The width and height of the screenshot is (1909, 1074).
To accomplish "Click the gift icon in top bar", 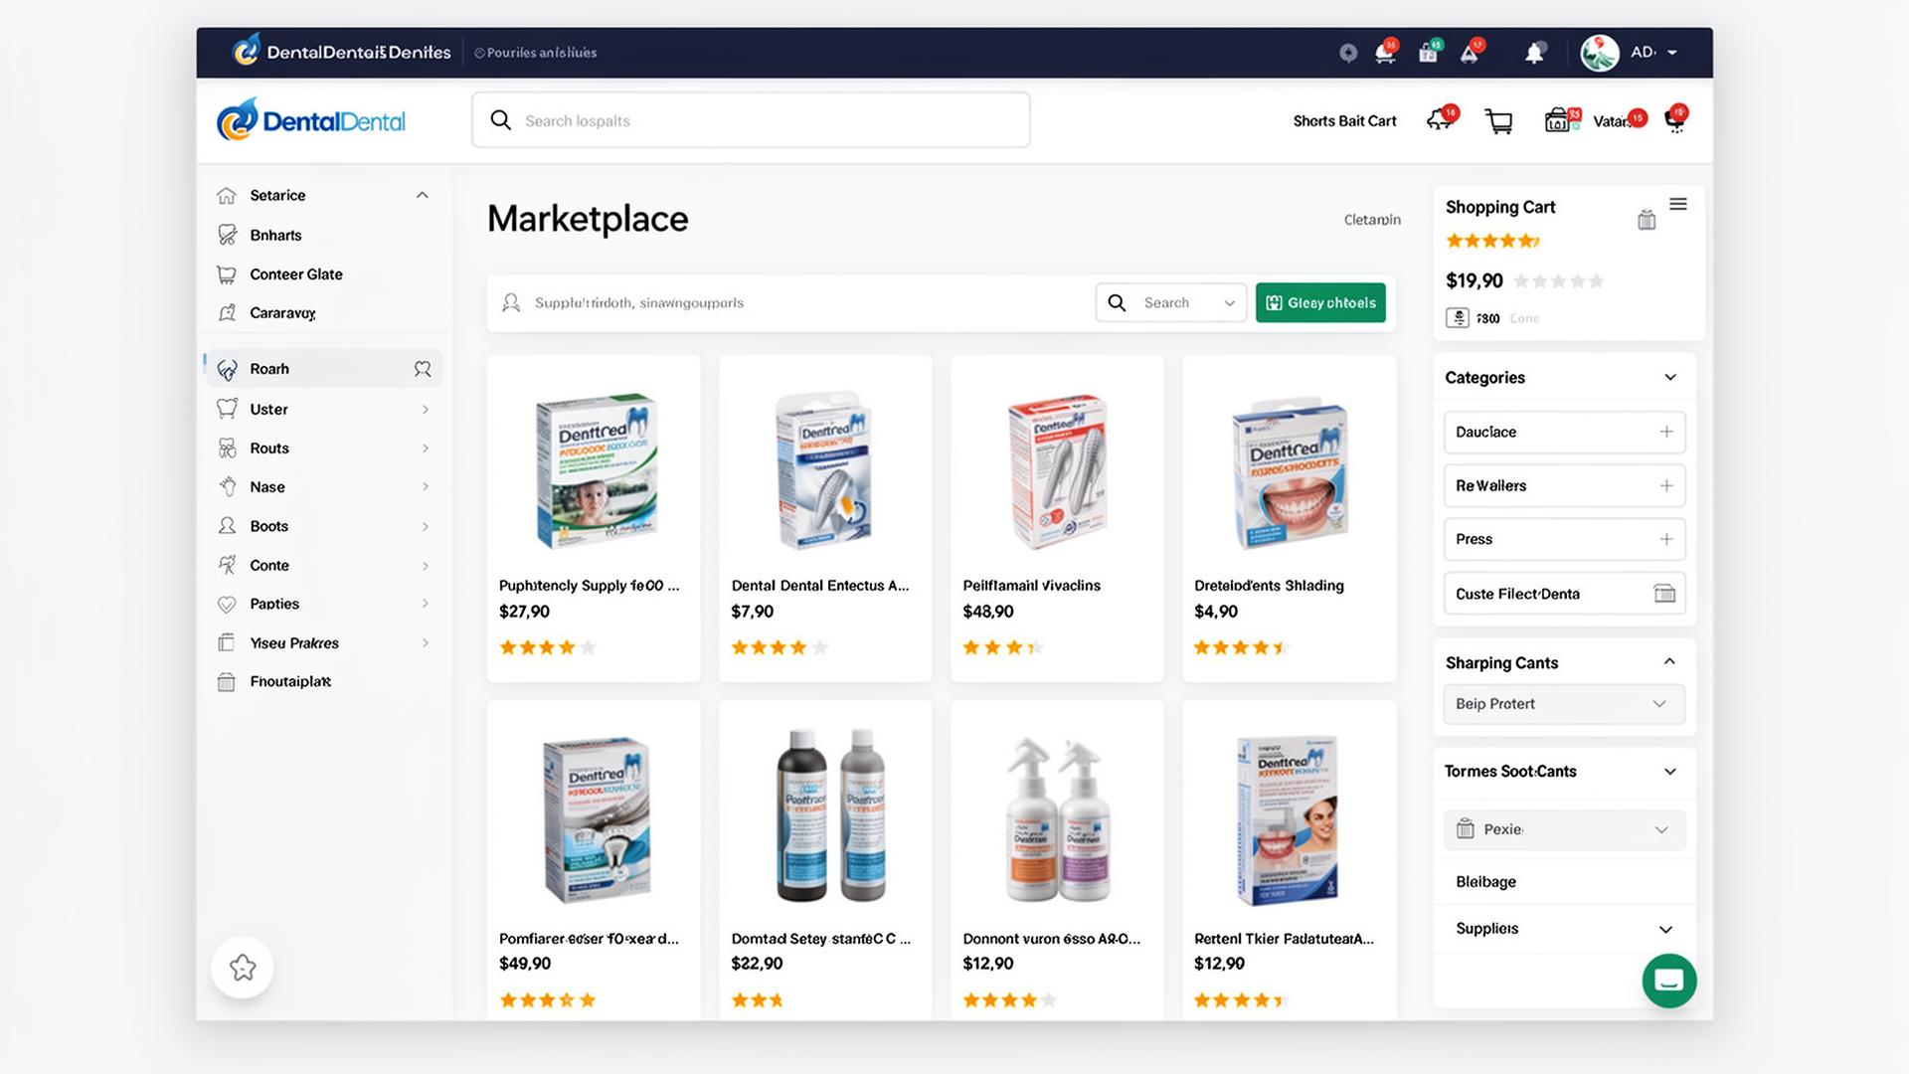I will (1429, 53).
